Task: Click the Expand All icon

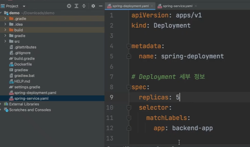Action: click(x=76, y=6)
